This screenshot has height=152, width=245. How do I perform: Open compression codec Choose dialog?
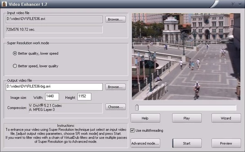click(116, 107)
